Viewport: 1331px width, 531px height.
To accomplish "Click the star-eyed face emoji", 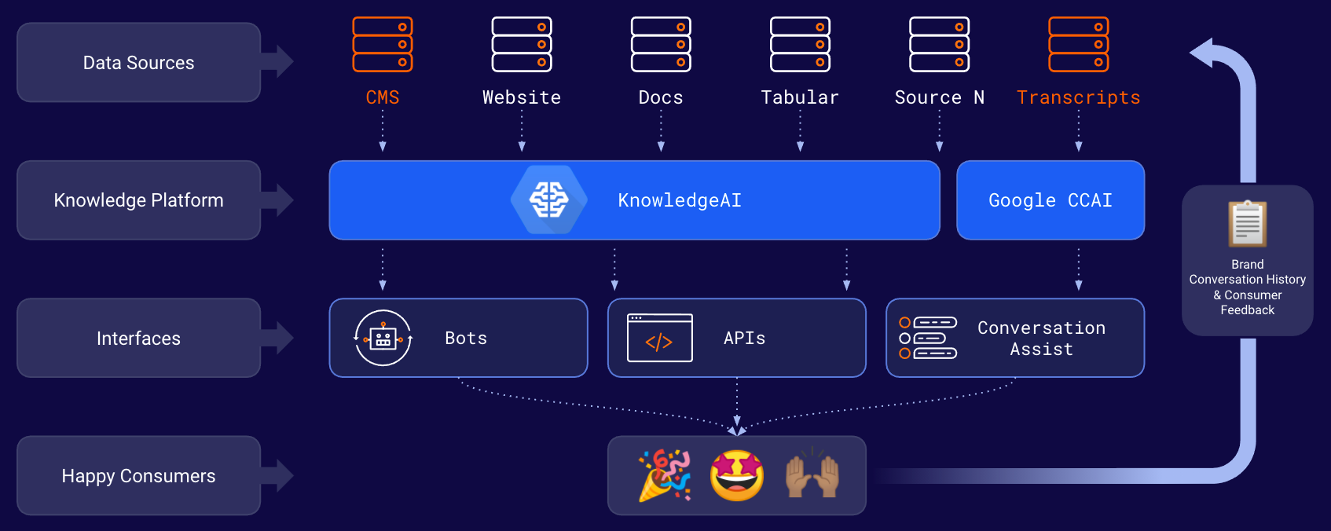I will coord(737,475).
